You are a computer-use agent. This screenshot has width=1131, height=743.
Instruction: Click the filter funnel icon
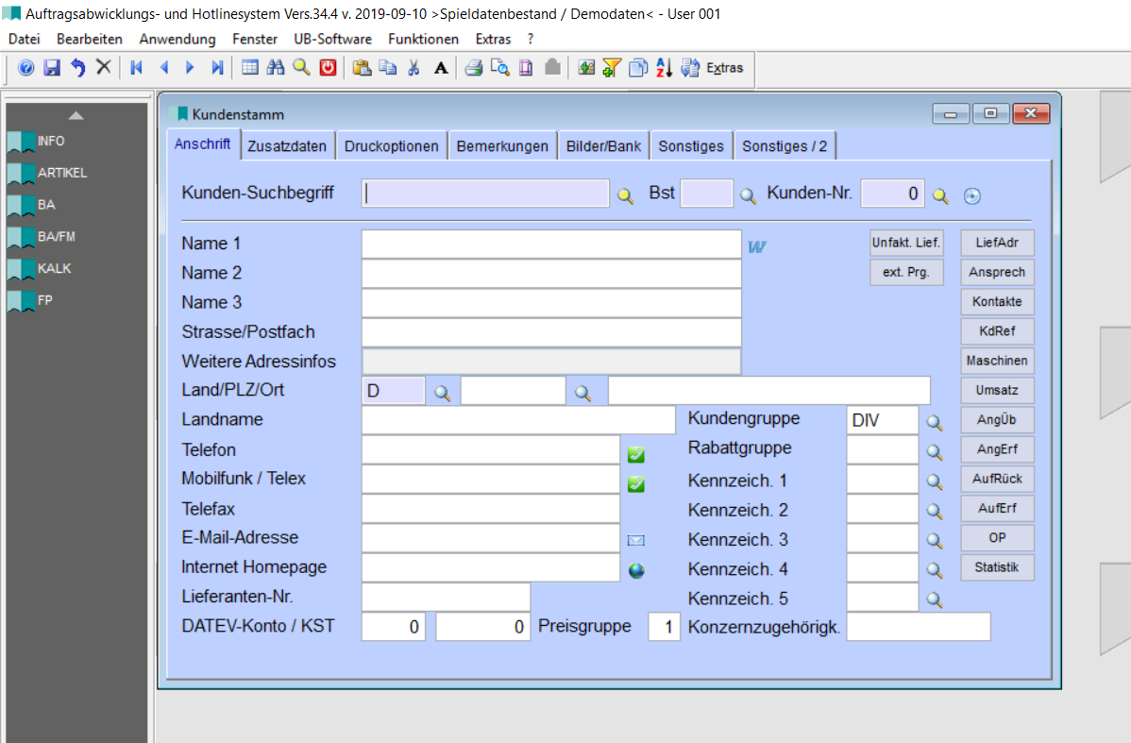point(612,68)
